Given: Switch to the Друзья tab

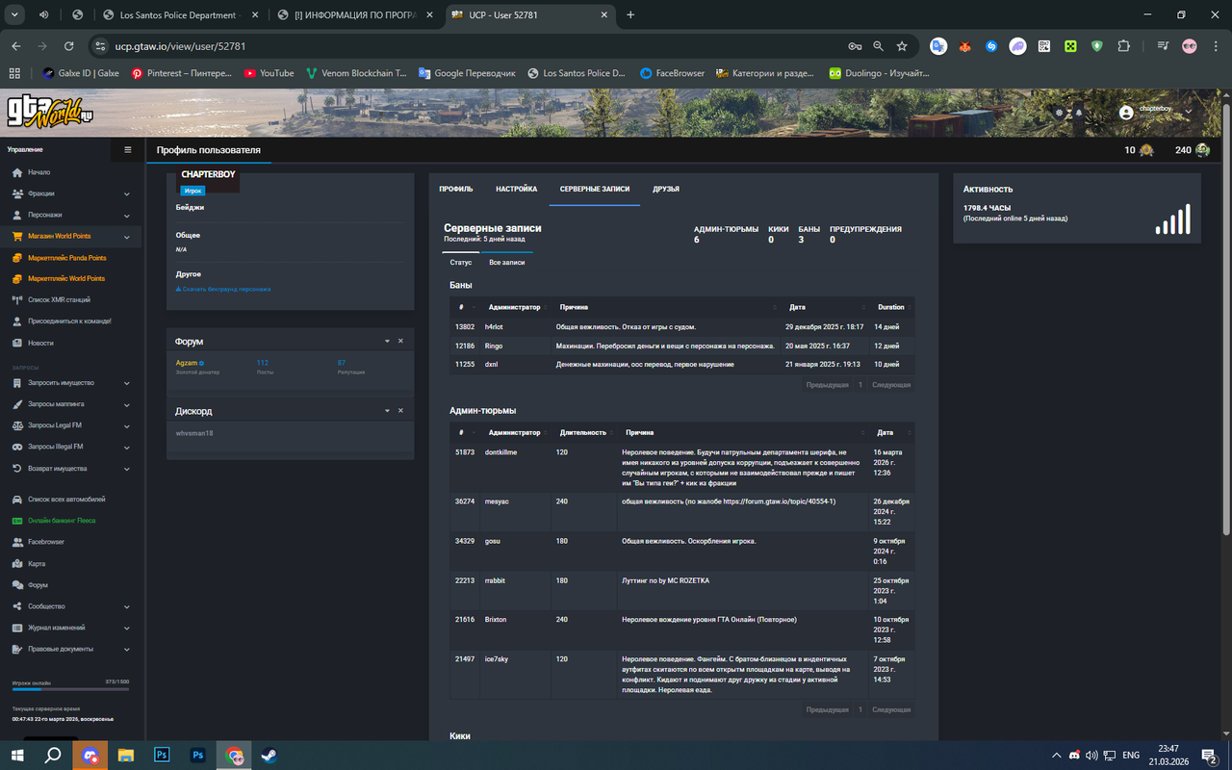Looking at the screenshot, I should coord(666,190).
